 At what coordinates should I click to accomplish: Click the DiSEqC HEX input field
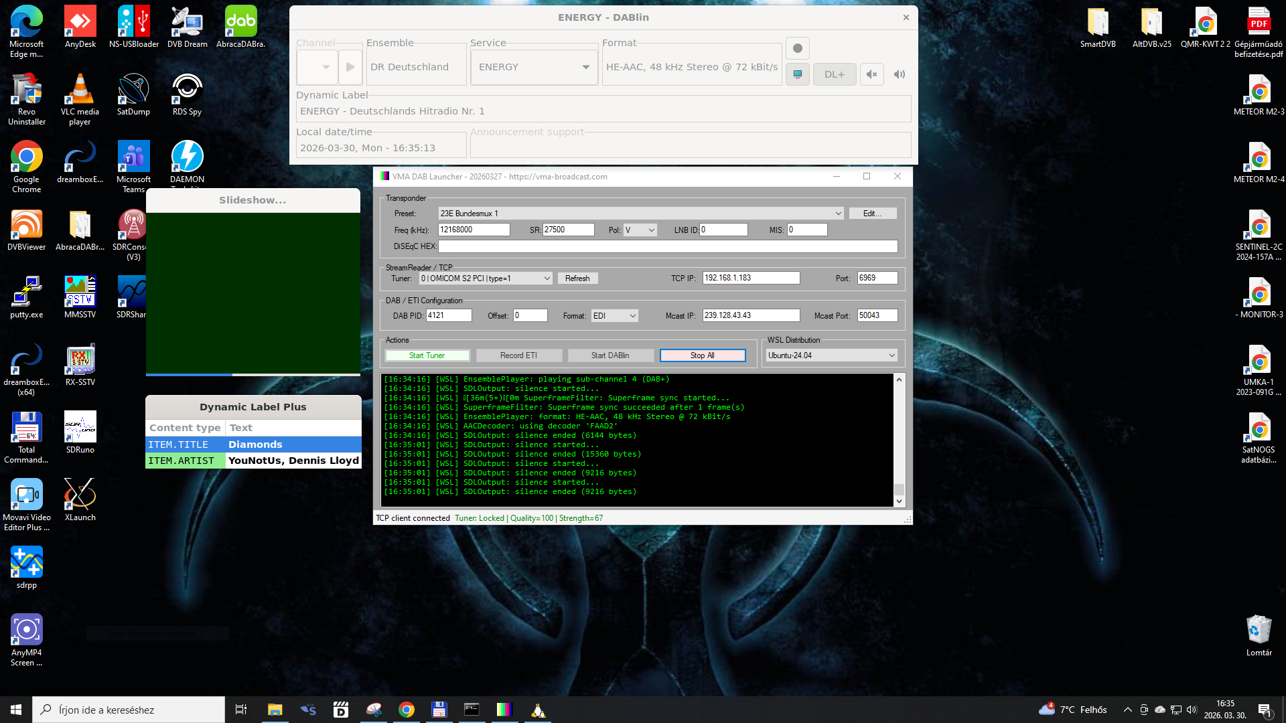click(668, 246)
